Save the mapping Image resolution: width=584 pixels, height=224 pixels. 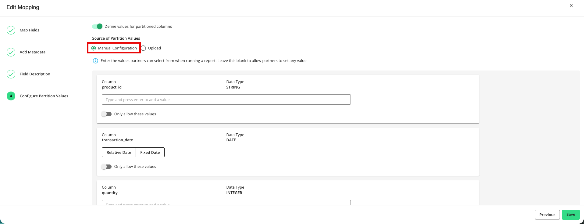coord(571,215)
